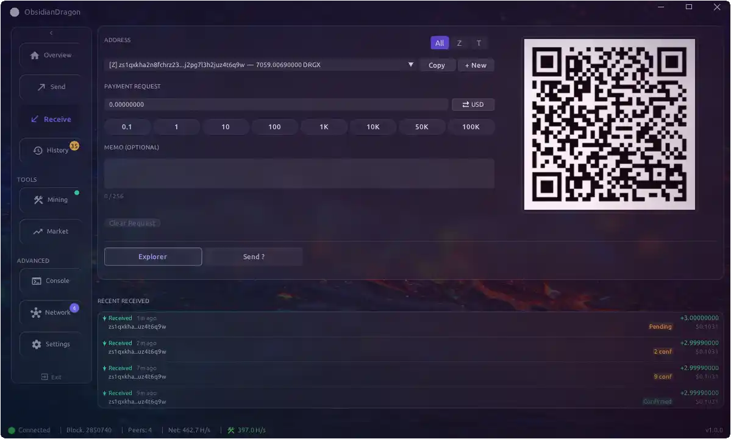Open the Overview home icon

[35, 55]
